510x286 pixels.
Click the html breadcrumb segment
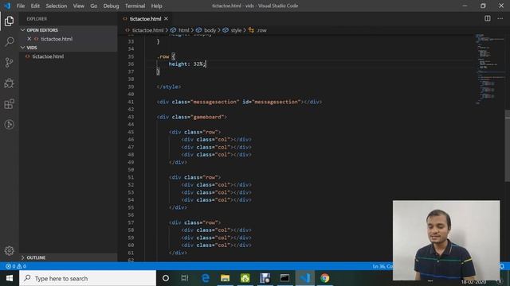coord(183,30)
